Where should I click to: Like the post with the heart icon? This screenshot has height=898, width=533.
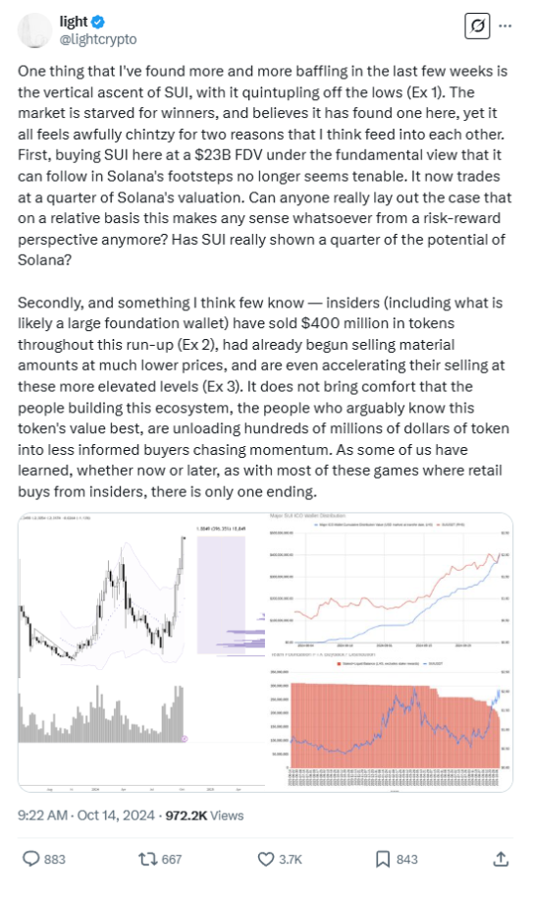coord(265,859)
